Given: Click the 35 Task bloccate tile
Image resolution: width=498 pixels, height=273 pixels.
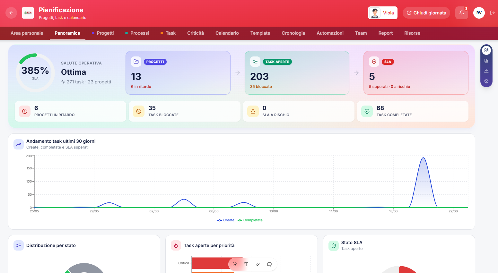Looking at the screenshot, I should coord(185,111).
